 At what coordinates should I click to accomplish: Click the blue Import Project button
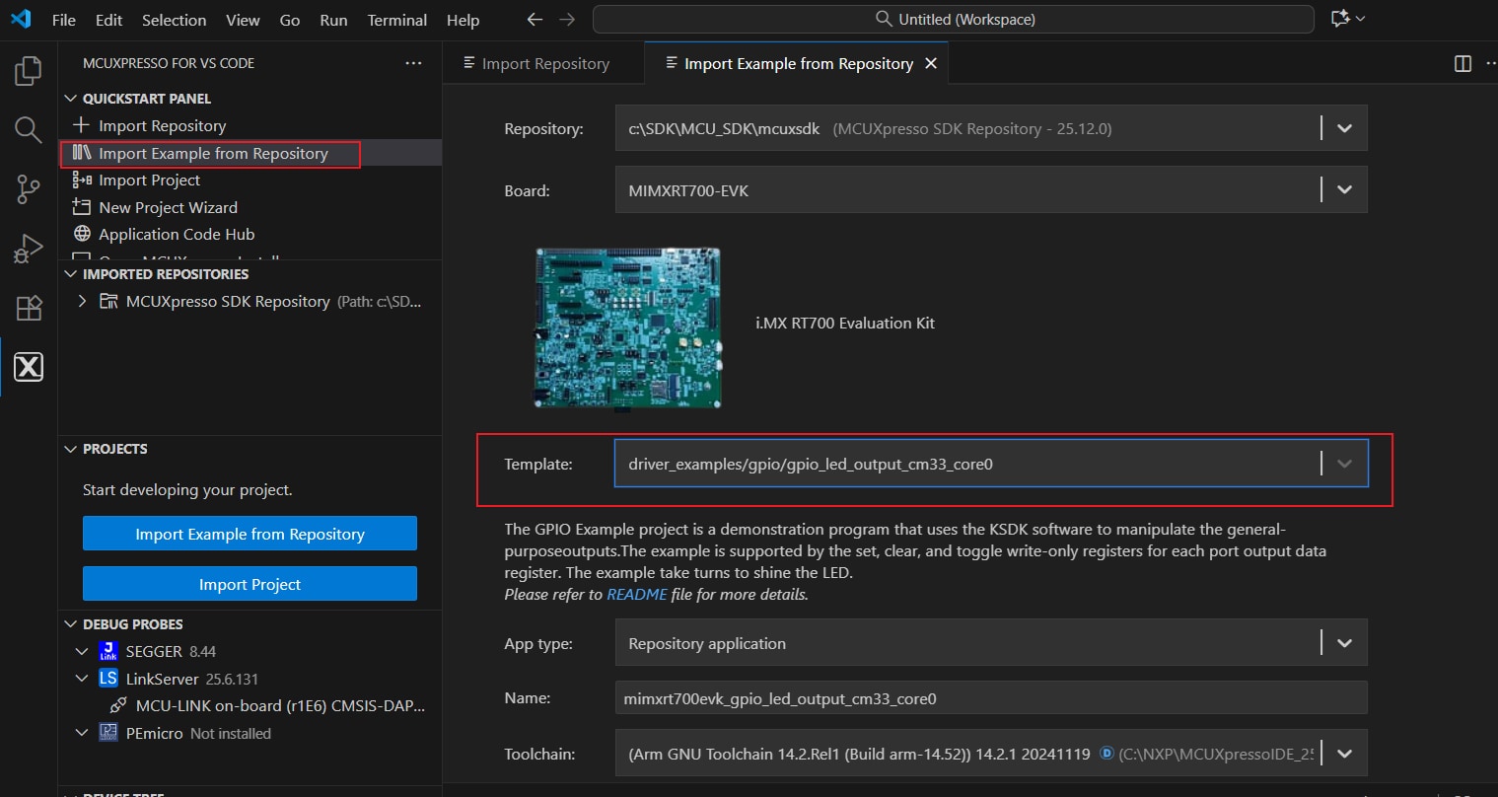point(250,584)
